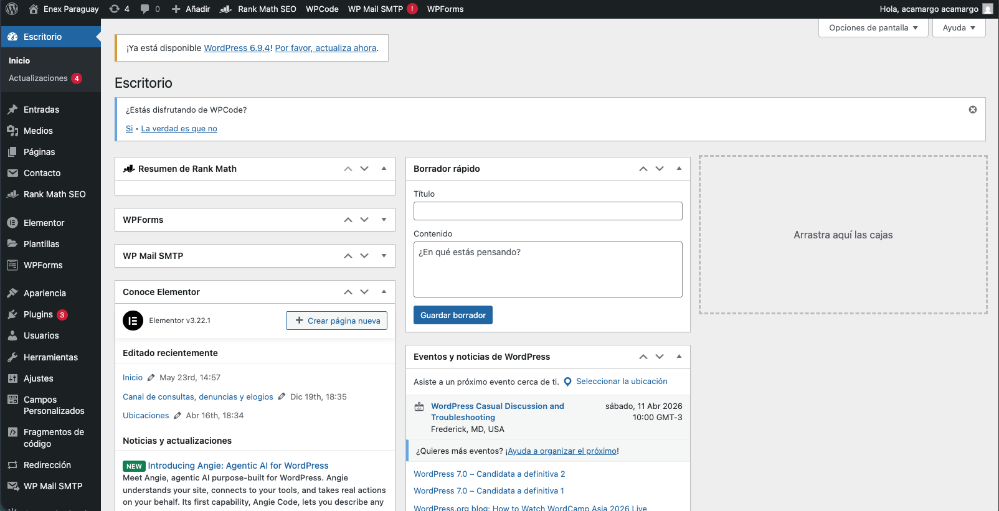Image resolution: width=999 pixels, height=511 pixels.
Task: Move WPForms box down
Action: coord(364,220)
